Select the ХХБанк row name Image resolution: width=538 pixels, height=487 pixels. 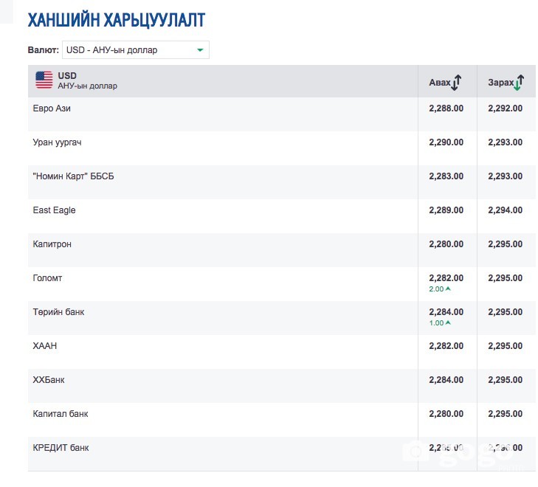click(x=49, y=380)
